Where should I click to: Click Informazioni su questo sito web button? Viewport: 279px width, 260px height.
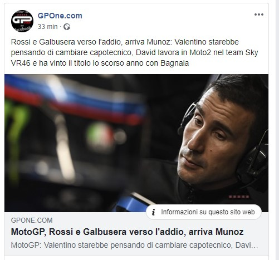click(204, 212)
